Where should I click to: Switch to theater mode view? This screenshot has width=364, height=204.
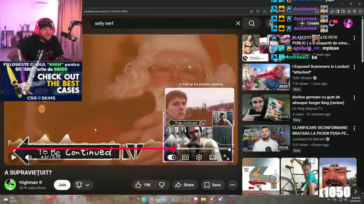[x=213, y=158]
